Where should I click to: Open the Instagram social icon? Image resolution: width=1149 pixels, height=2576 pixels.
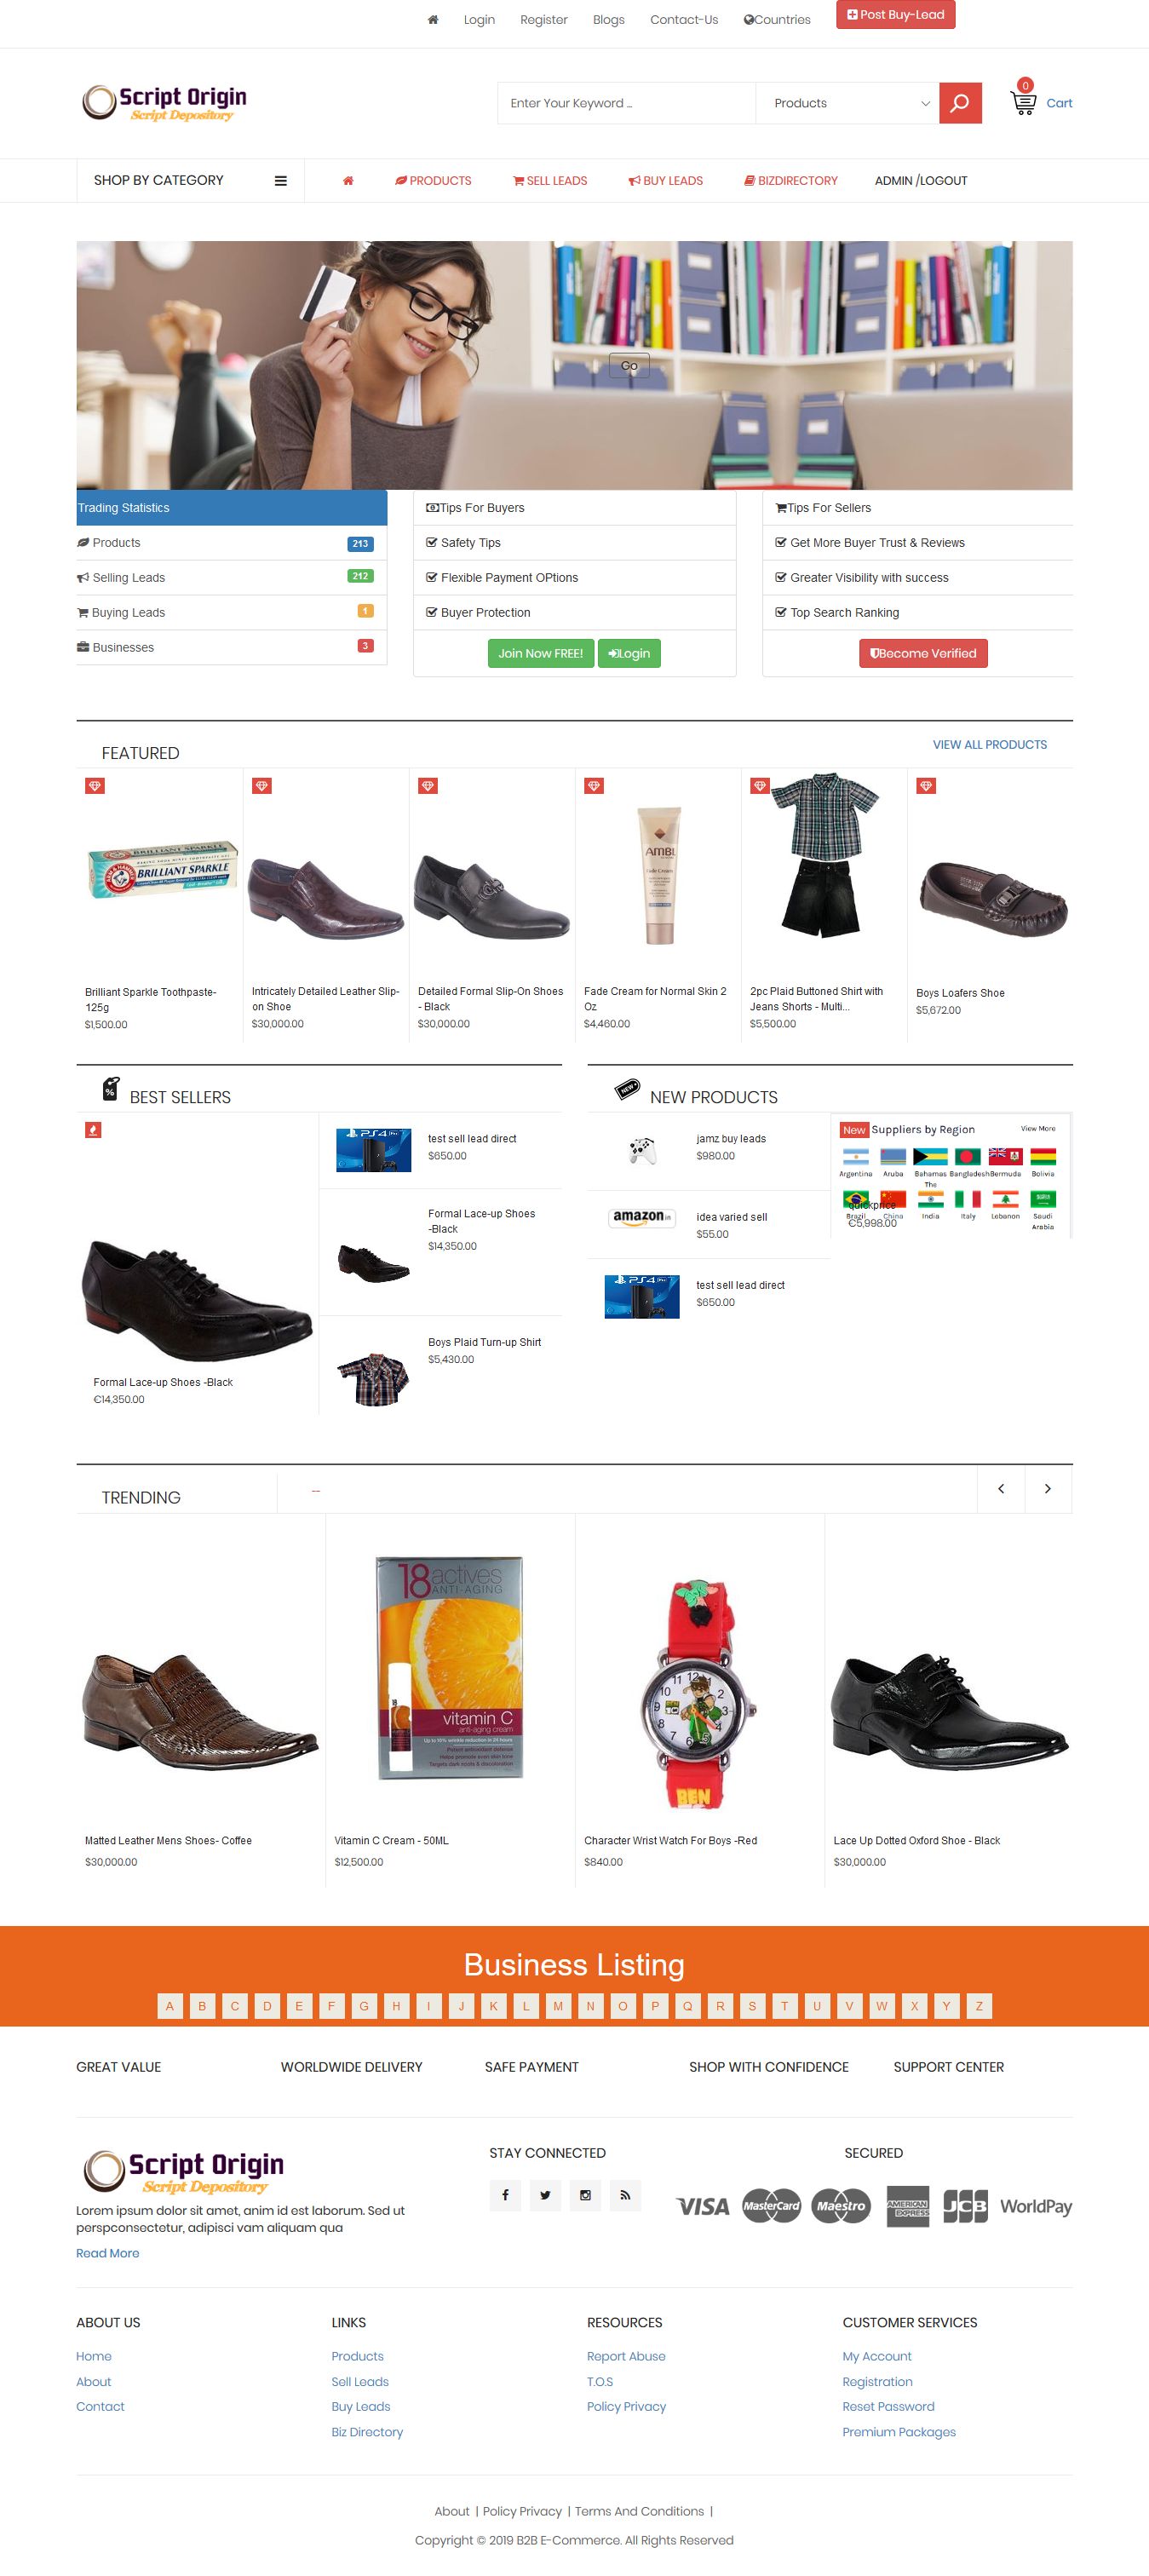click(x=585, y=2195)
